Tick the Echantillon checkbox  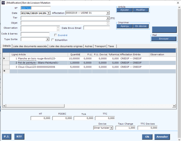tap(52, 40)
